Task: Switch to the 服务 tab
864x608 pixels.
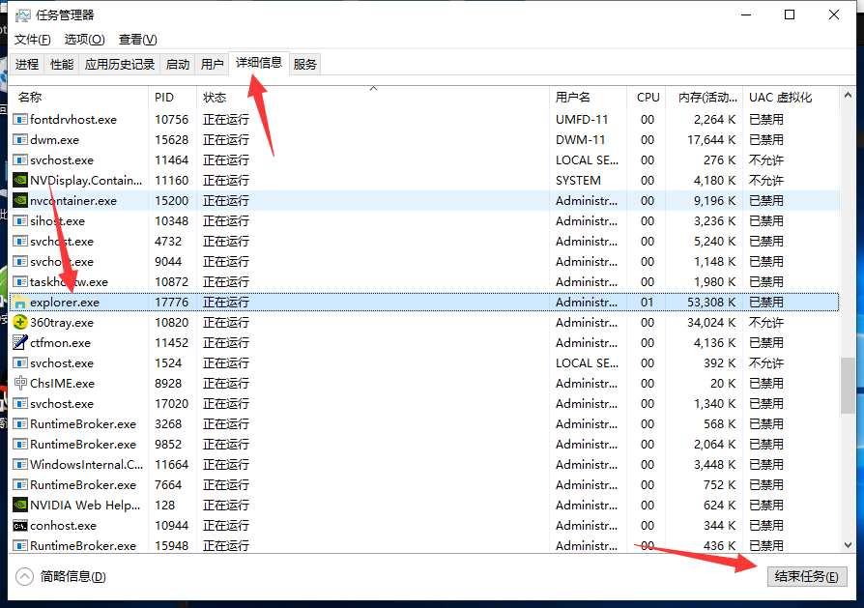Action: [305, 65]
